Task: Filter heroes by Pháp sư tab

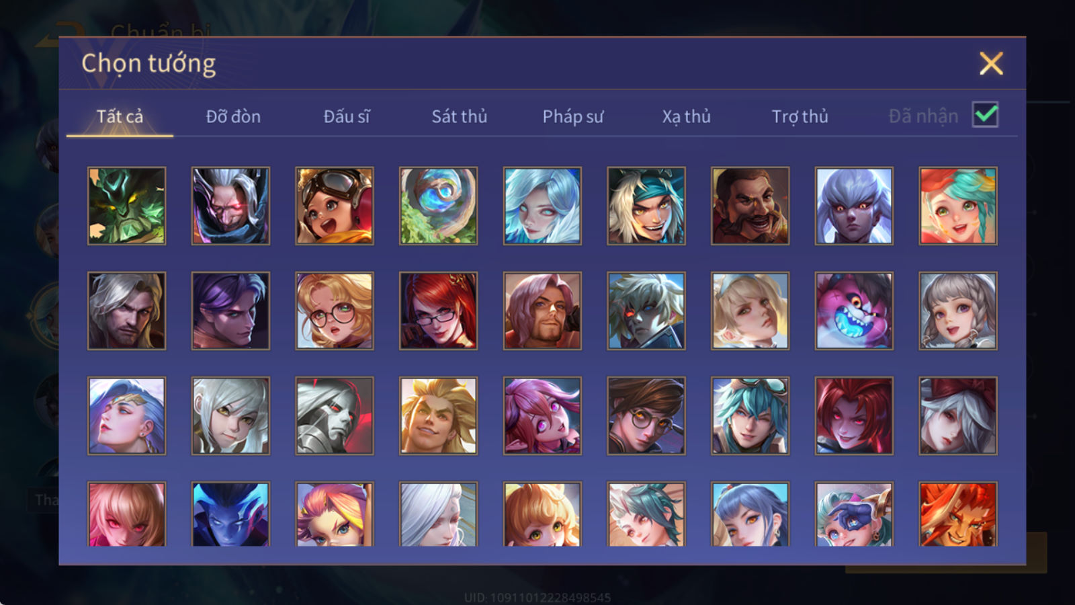Action: (x=573, y=116)
